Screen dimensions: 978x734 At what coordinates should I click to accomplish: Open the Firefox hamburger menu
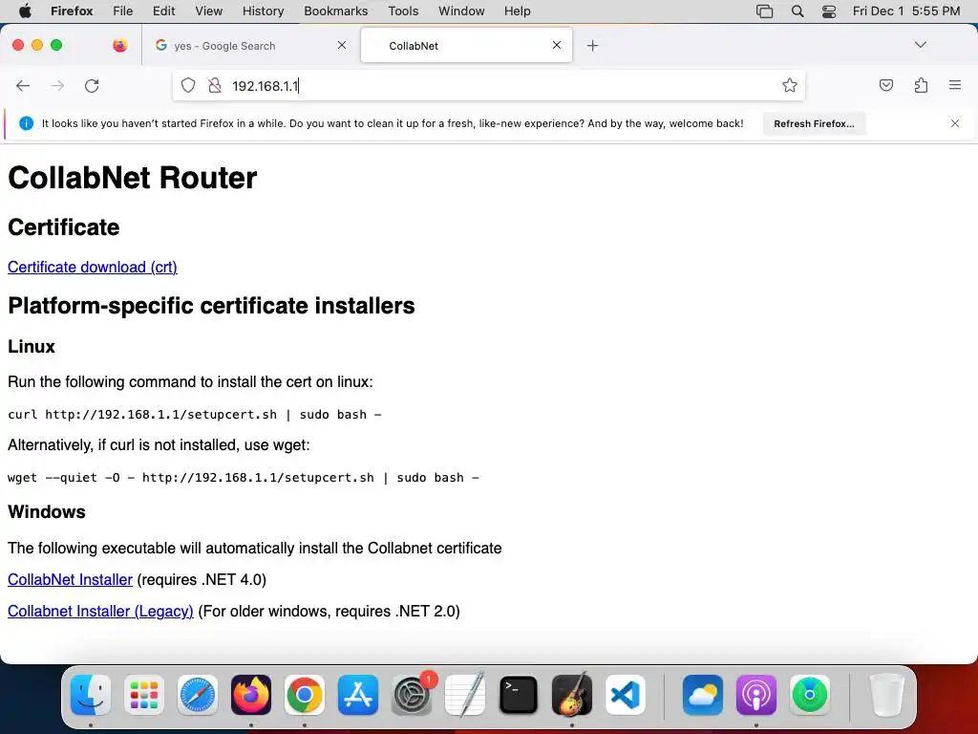(x=955, y=85)
